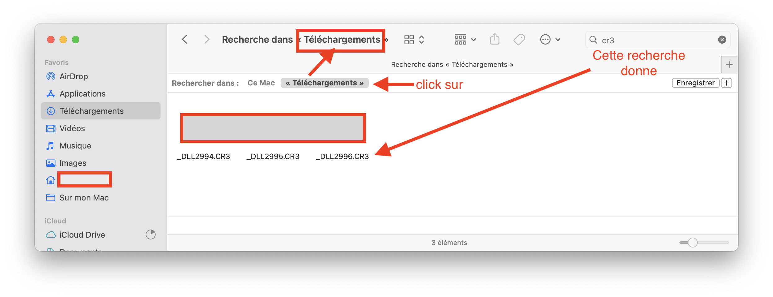Add a new Finder tab
Viewport: 773px width, 297px height.
coord(729,65)
